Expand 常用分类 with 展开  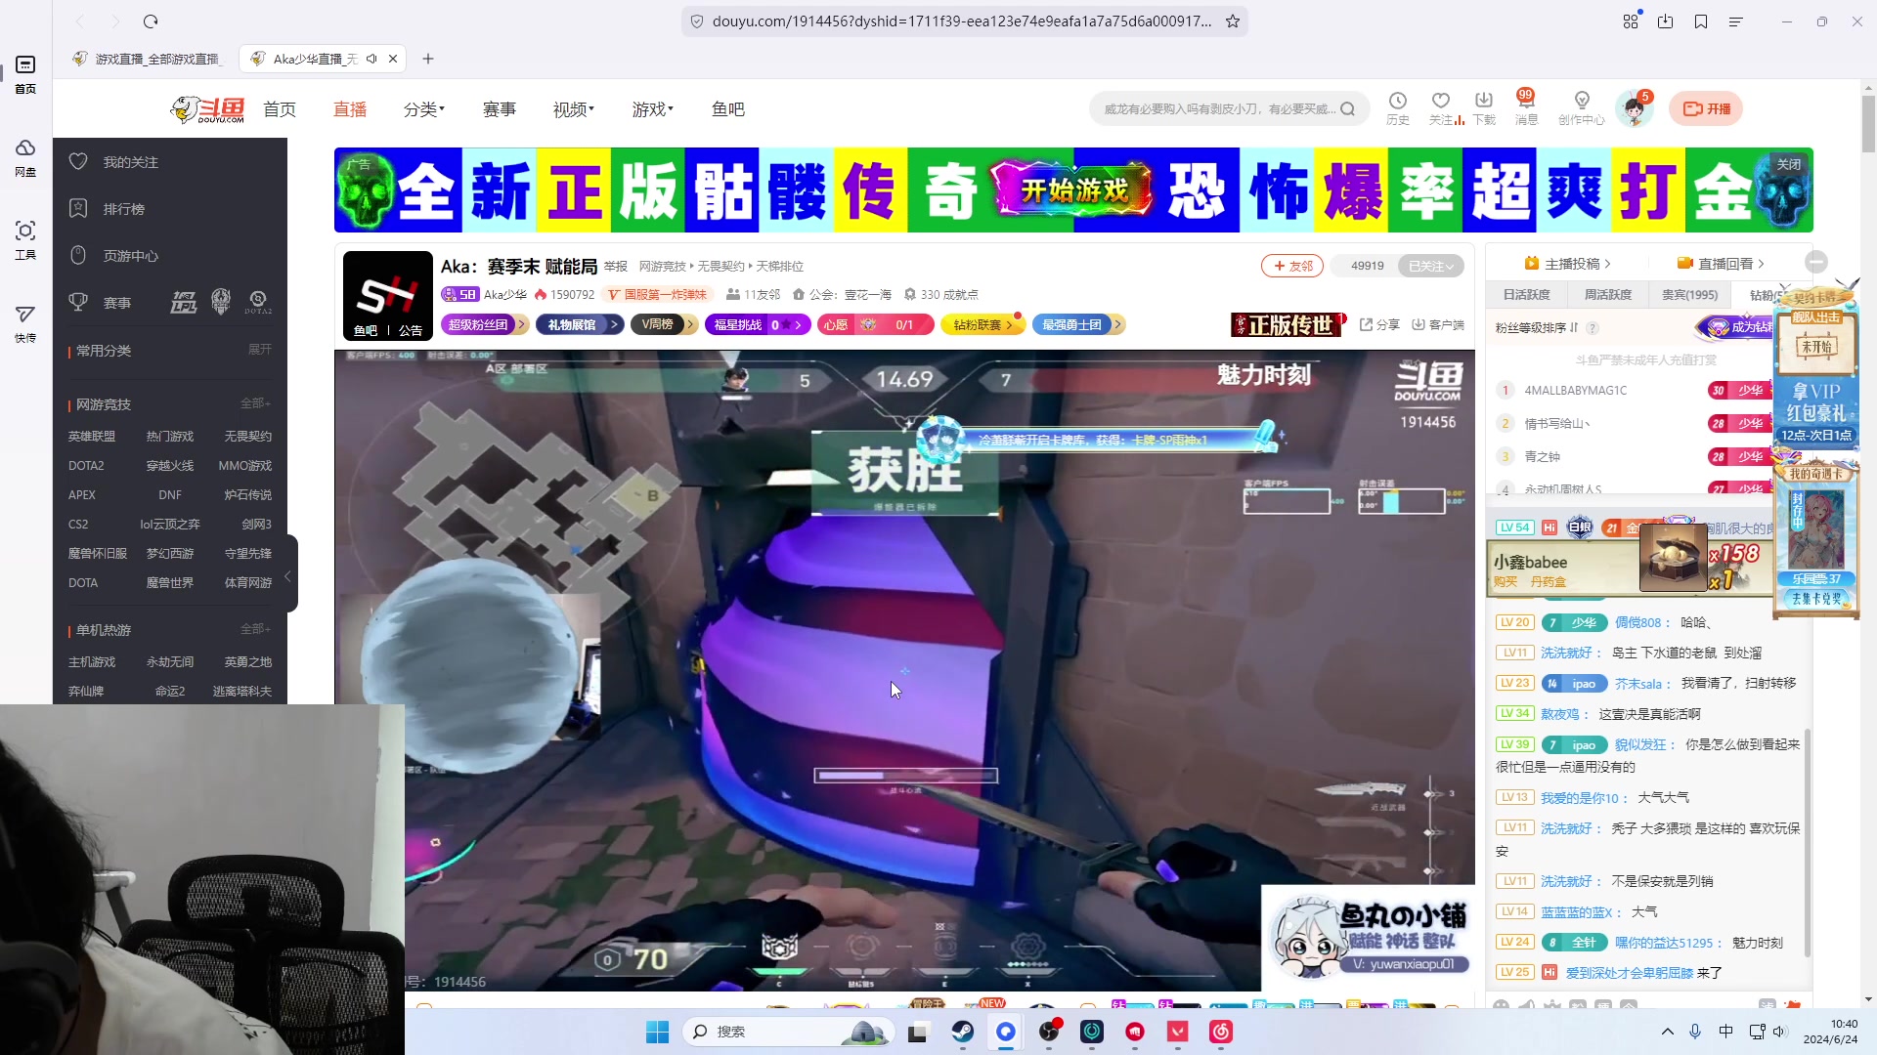click(260, 349)
